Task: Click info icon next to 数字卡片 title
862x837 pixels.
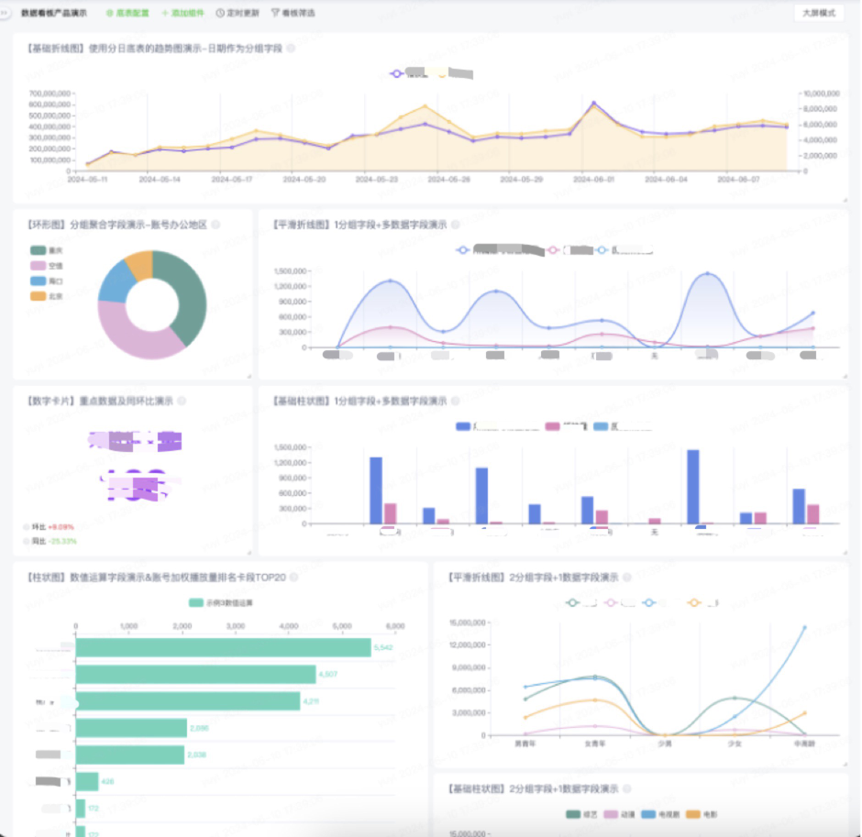Action: (182, 401)
